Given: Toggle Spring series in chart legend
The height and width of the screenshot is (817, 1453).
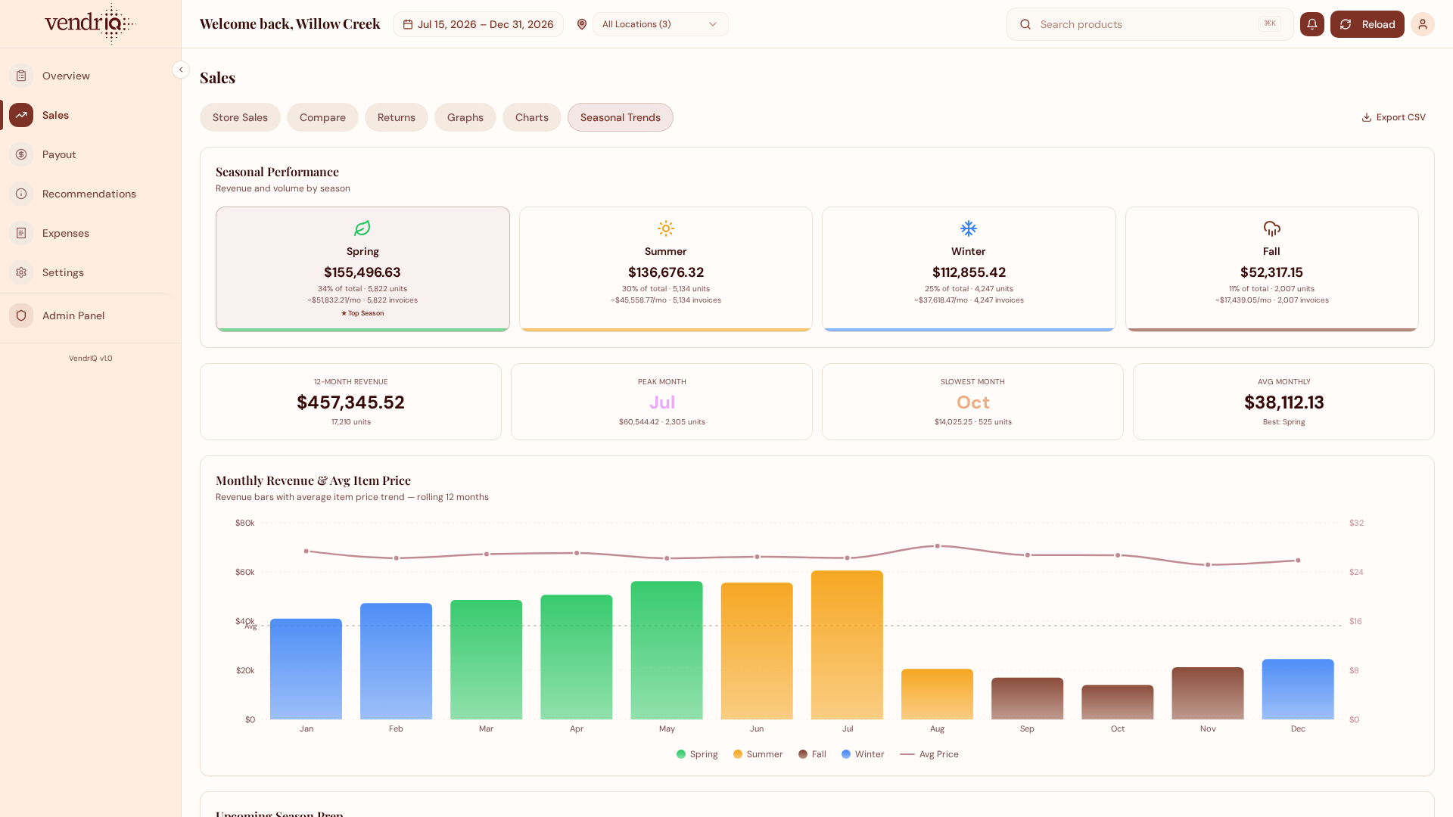Looking at the screenshot, I should (697, 754).
